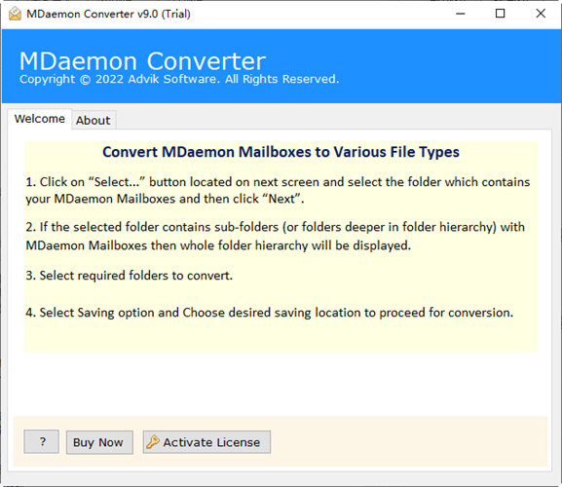
Task: Close the MDaemon Converter window
Action: pos(541,14)
